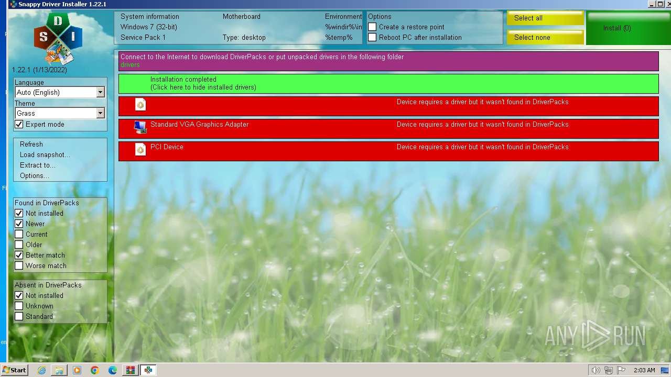The image size is (671, 377).
Task: Enable Create a restore point option
Action: tap(372, 27)
